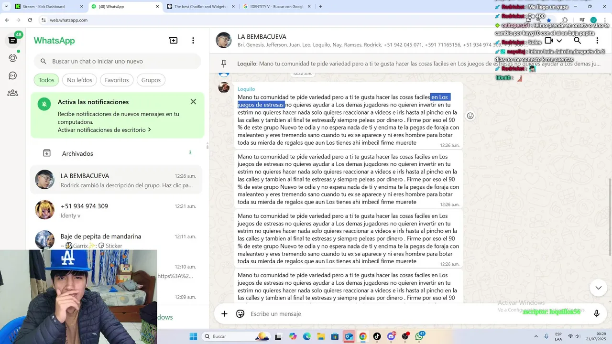This screenshot has height=344, width=612.
Task: Click Loquilo sender name in message
Action: 246,89
